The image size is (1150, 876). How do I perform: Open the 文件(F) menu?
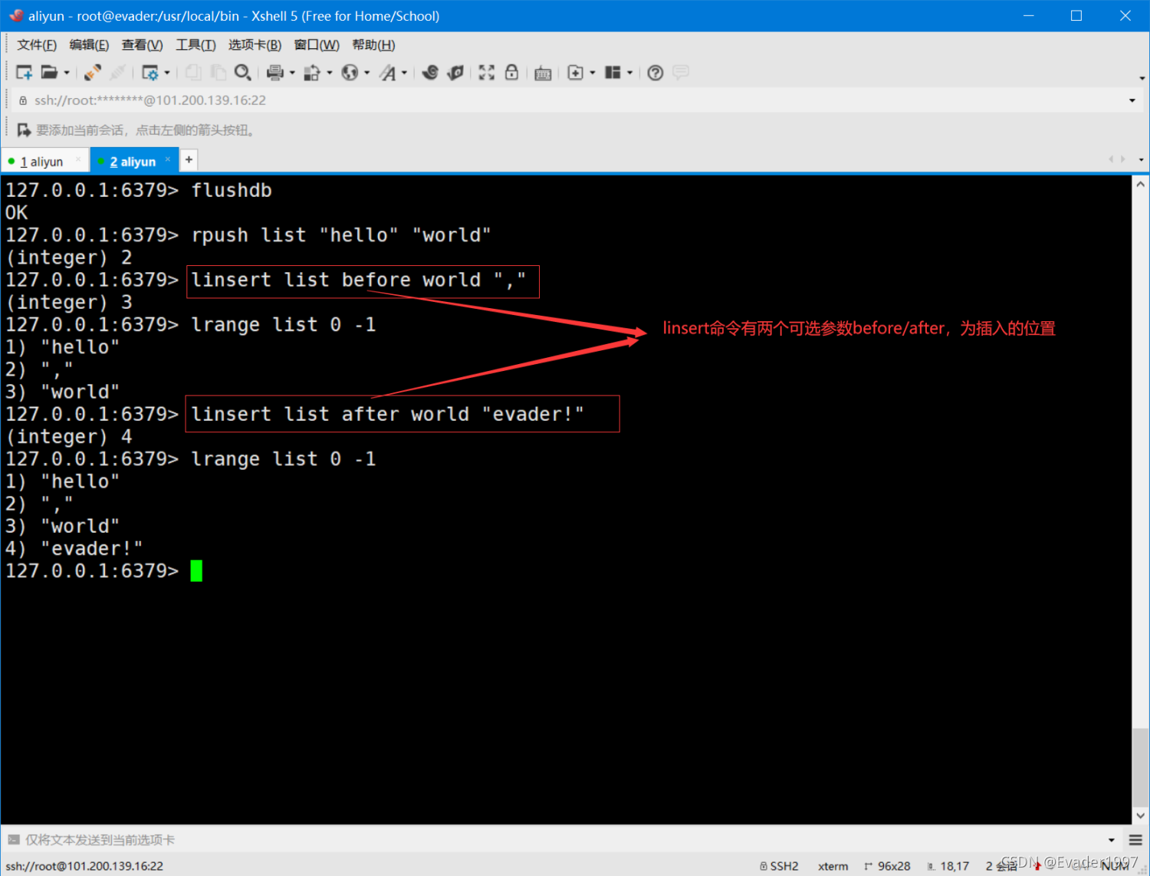pos(37,44)
